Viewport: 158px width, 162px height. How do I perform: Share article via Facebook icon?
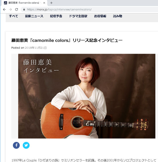(x=16, y=145)
